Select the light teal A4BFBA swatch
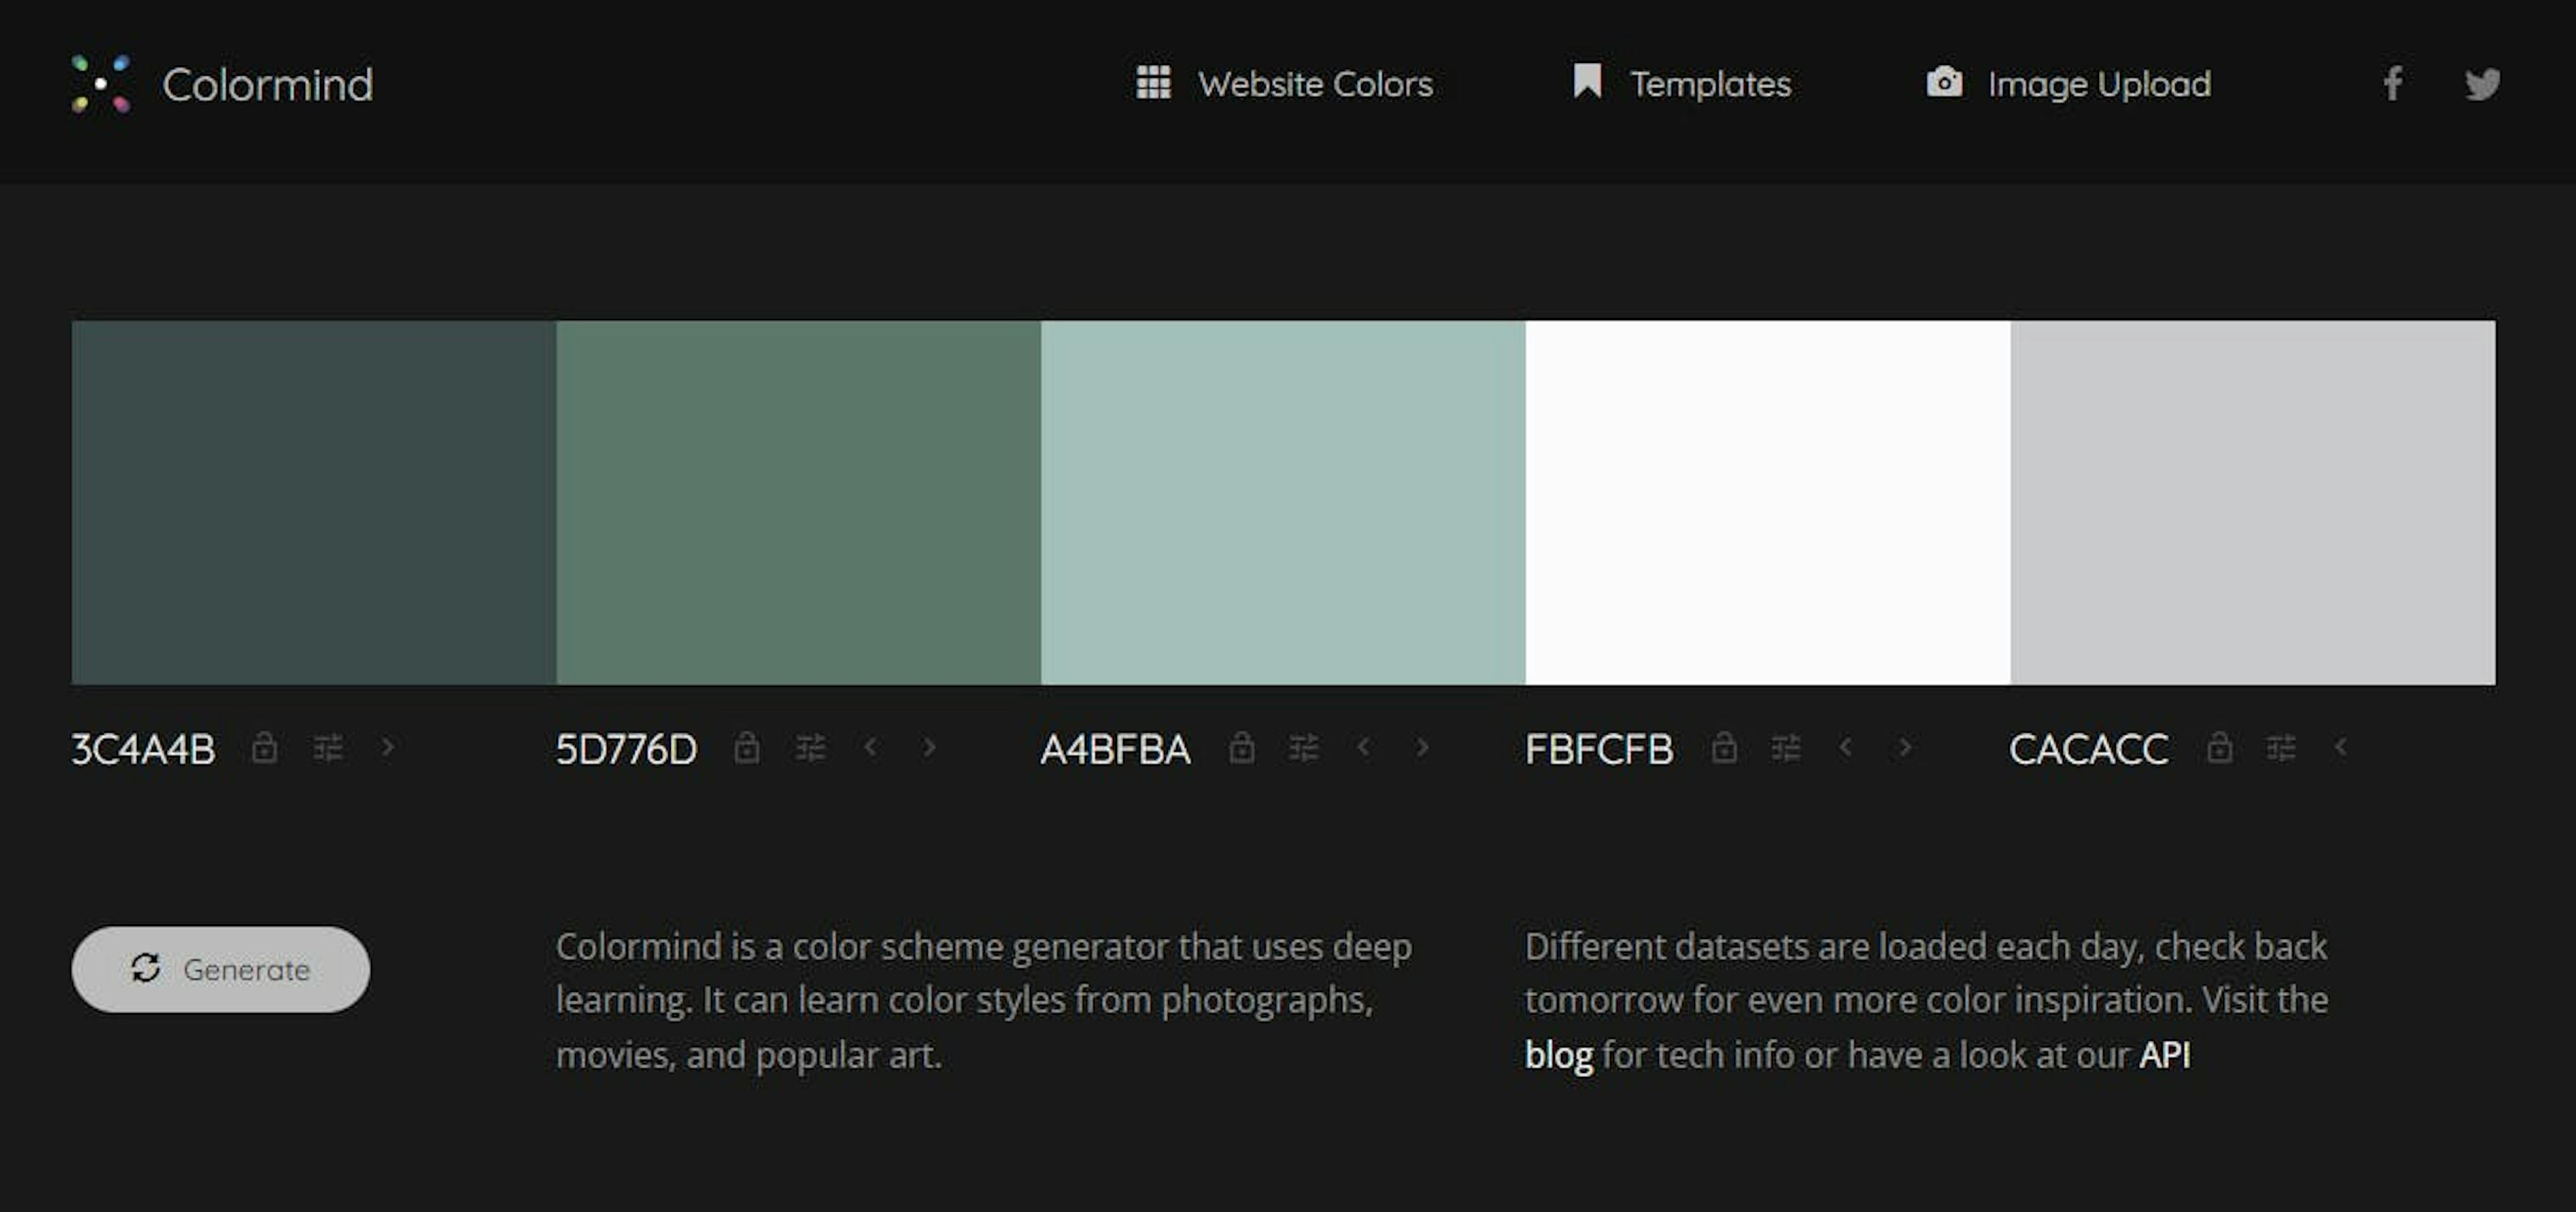This screenshot has width=2576, height=1212. pyautogui.click(x=1283, y=502)
